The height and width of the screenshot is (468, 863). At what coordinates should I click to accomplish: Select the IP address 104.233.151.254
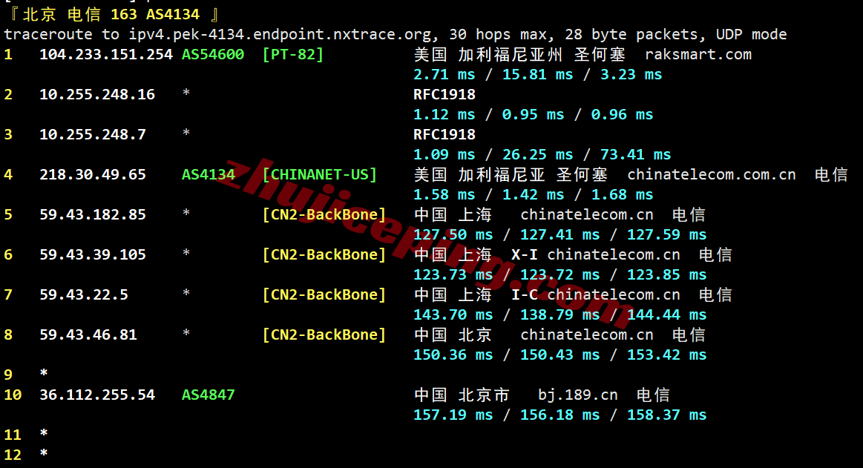click(105, 55)
